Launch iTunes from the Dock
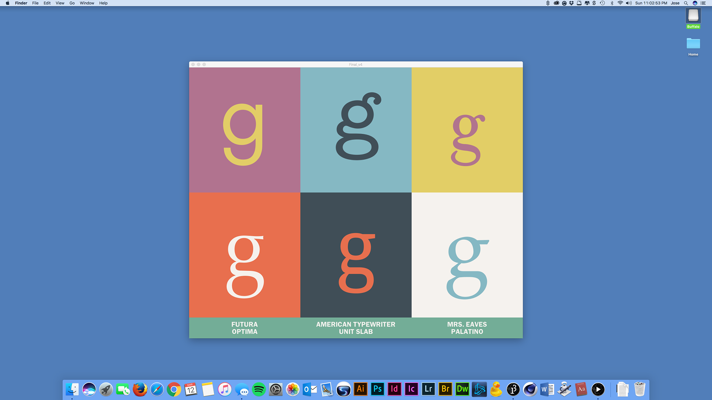The height and width of the screenshot is (400, 712). tap(225, 389)
